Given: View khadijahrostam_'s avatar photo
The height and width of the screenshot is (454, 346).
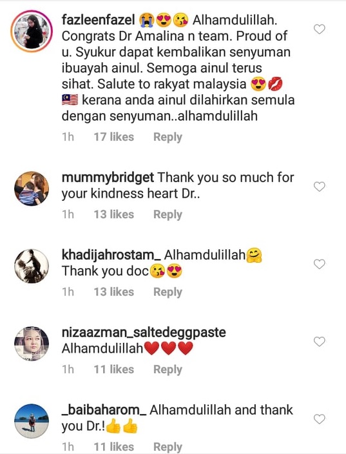Looking at the screenshot, I should point(32,266).
